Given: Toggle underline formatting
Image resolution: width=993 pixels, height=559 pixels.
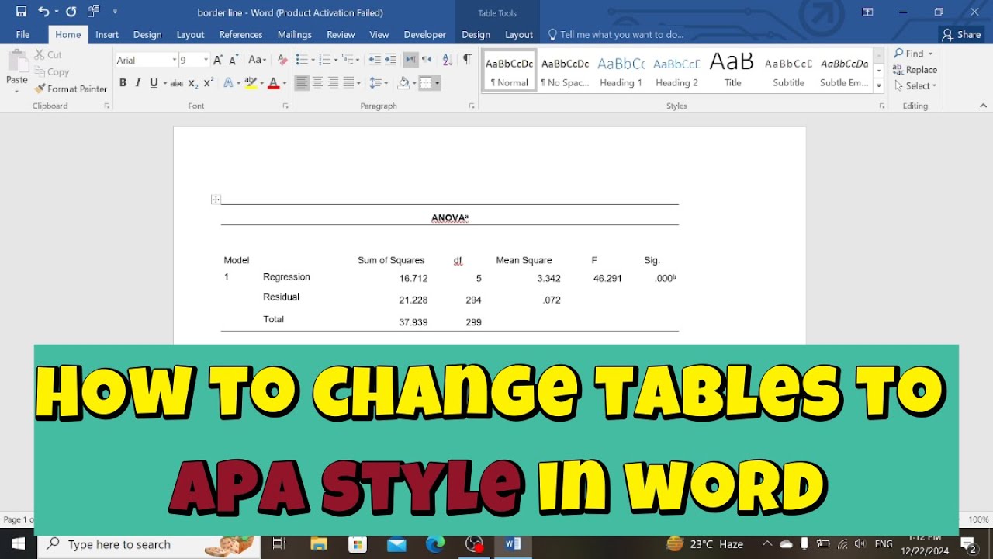Looking at the screenshot, I should tap(154, 83).
